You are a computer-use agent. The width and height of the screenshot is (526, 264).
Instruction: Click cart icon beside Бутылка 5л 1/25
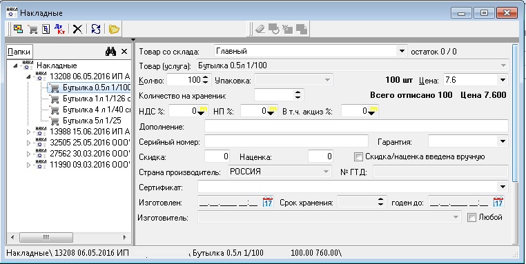[x=54, y=121]
